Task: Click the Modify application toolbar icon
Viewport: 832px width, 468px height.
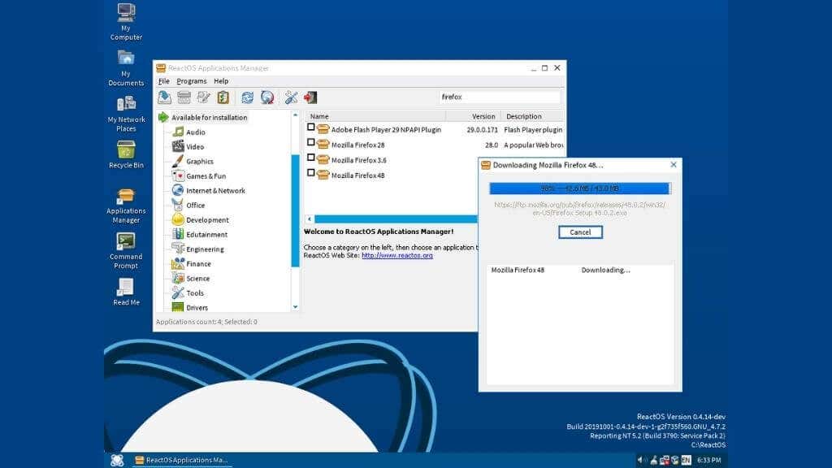Action: [203, 97]
